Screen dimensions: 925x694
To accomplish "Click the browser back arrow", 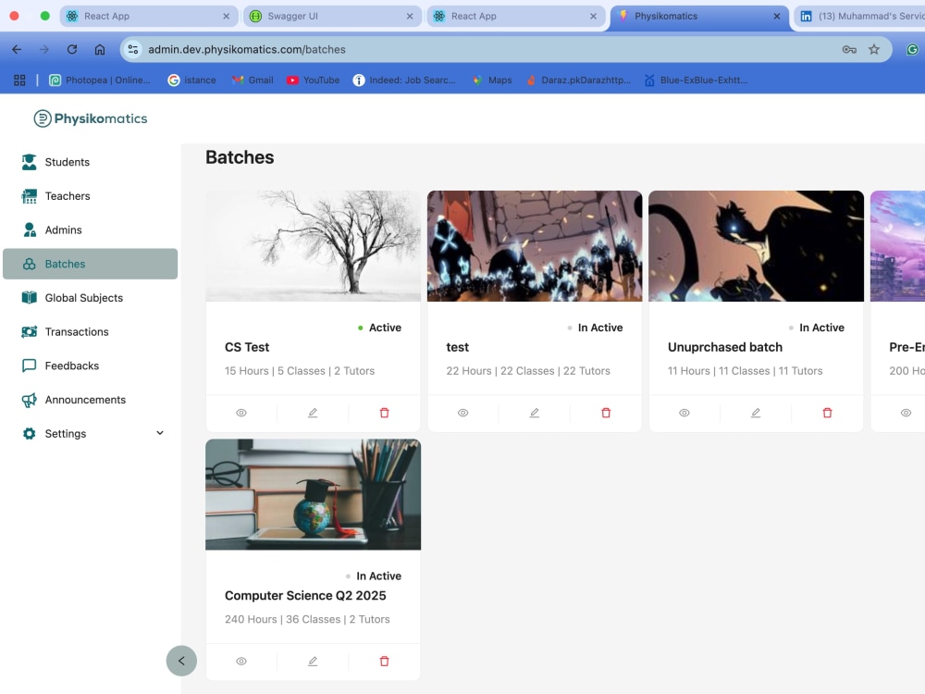I will click(17, 50).
